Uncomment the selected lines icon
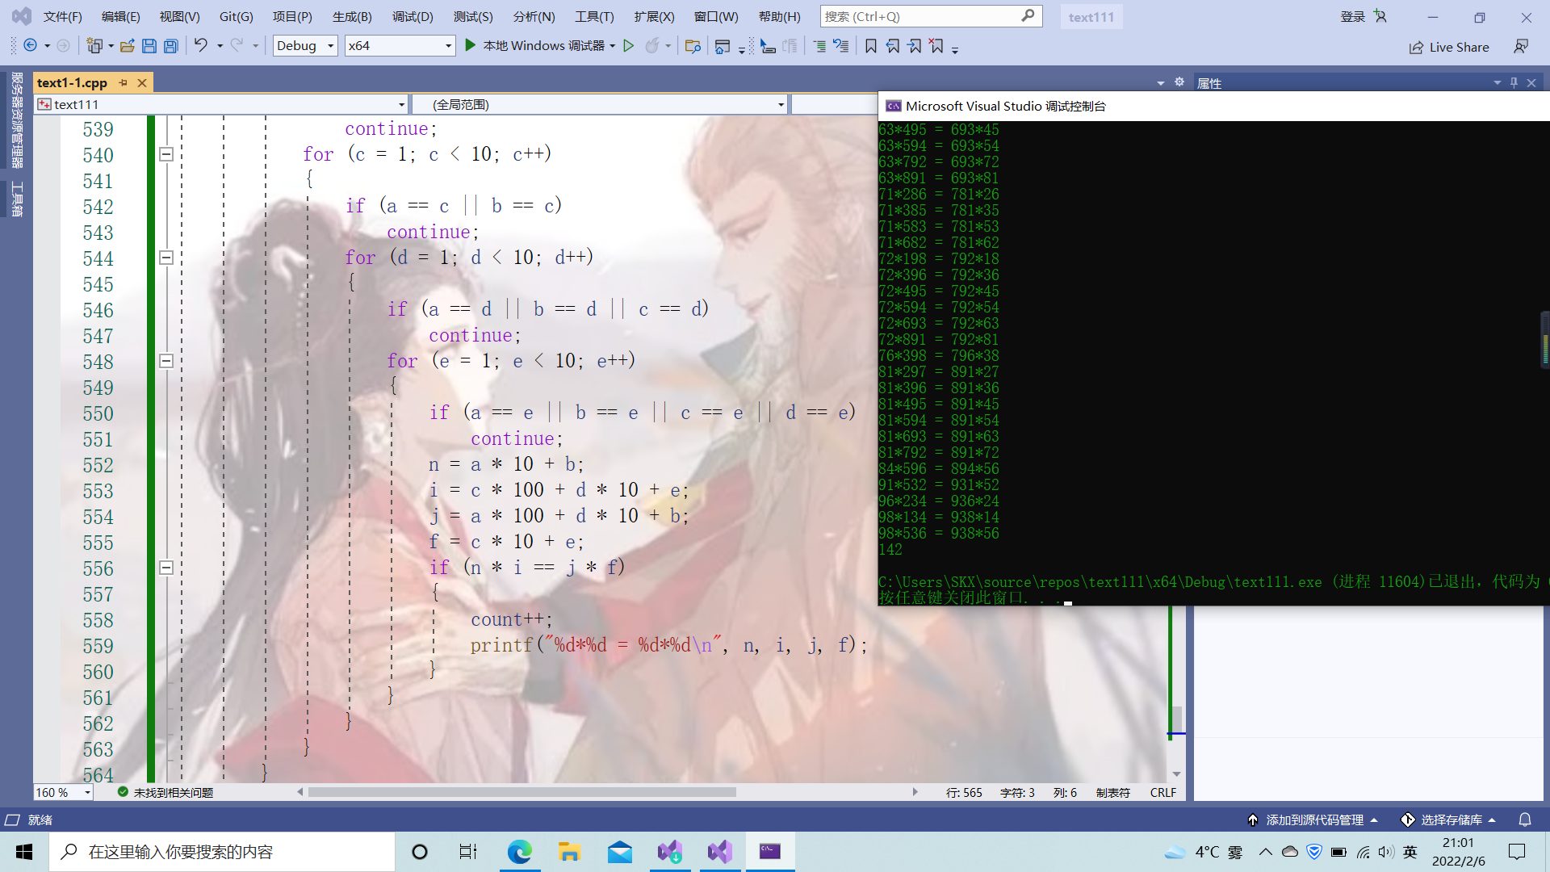The height and width of the screenshot is (872, 1550). pyautogui.click(x=841, y=46)
